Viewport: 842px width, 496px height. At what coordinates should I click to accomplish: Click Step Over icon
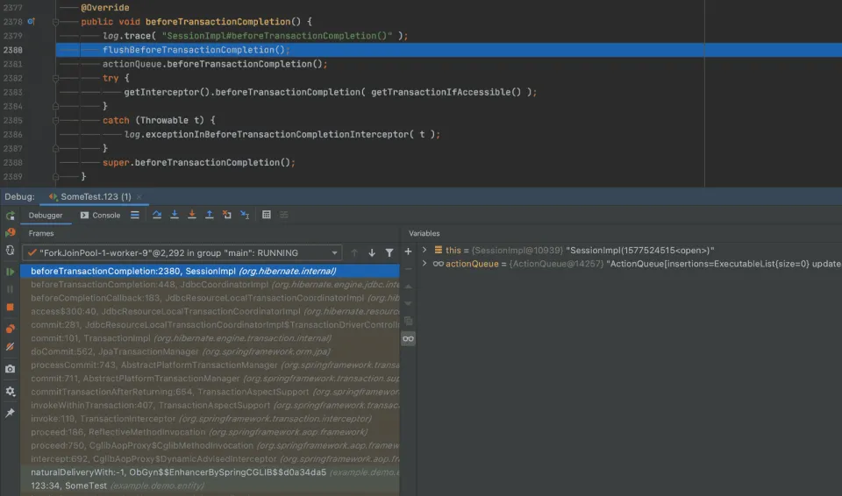coord(157,215)
